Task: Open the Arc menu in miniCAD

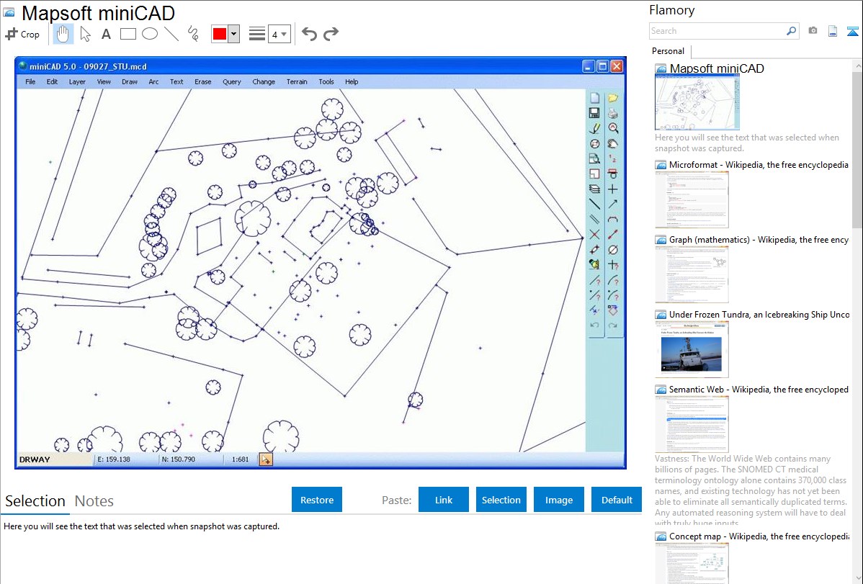Action: click(153, 81)
